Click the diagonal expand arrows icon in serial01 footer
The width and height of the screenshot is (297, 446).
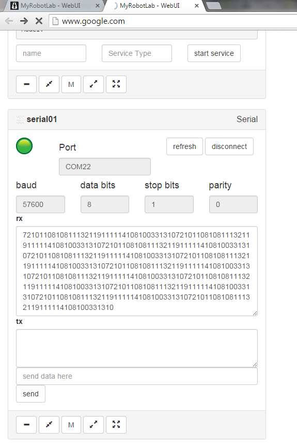pyautogui.click(x=93, y=425)
